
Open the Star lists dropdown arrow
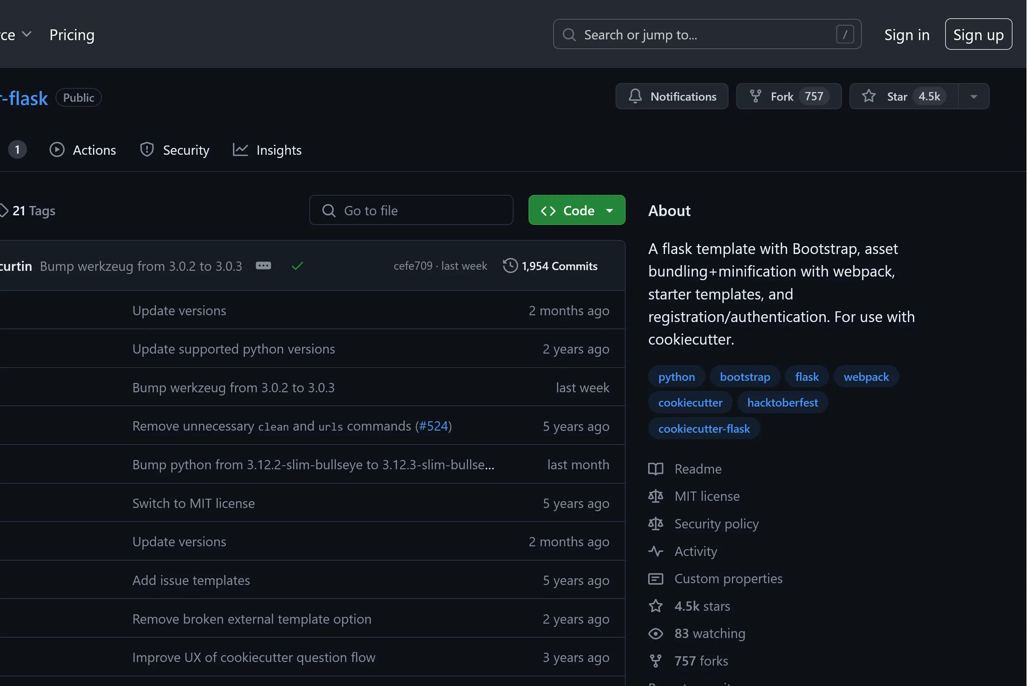[x=973, y=97]
